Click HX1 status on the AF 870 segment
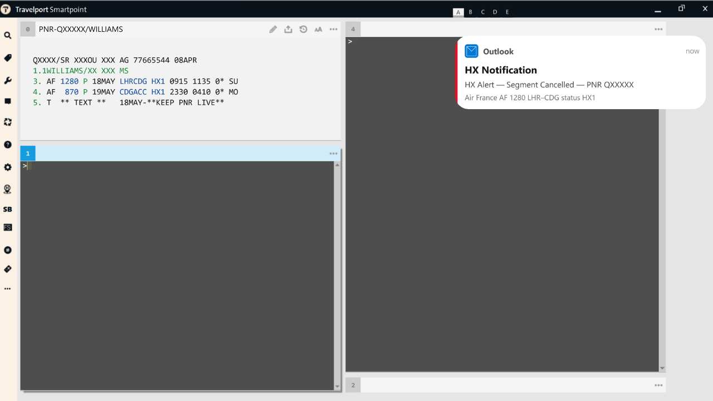The height and width of the screenshot is (401, 713). (x=158, y=92)
